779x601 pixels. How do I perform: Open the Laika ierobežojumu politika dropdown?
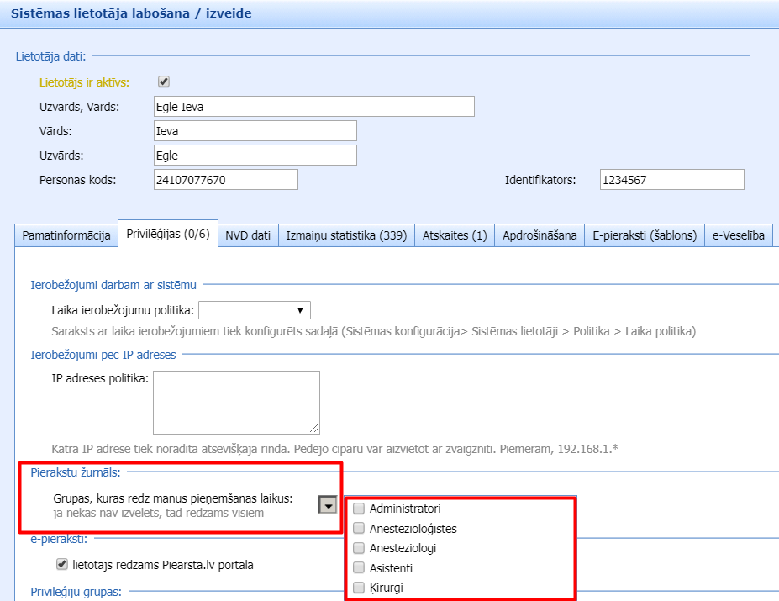click(x=255, y=310)
